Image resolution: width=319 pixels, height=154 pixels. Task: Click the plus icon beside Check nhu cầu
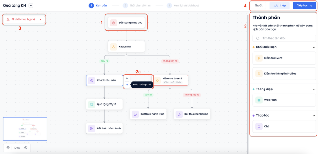[127, 78]
